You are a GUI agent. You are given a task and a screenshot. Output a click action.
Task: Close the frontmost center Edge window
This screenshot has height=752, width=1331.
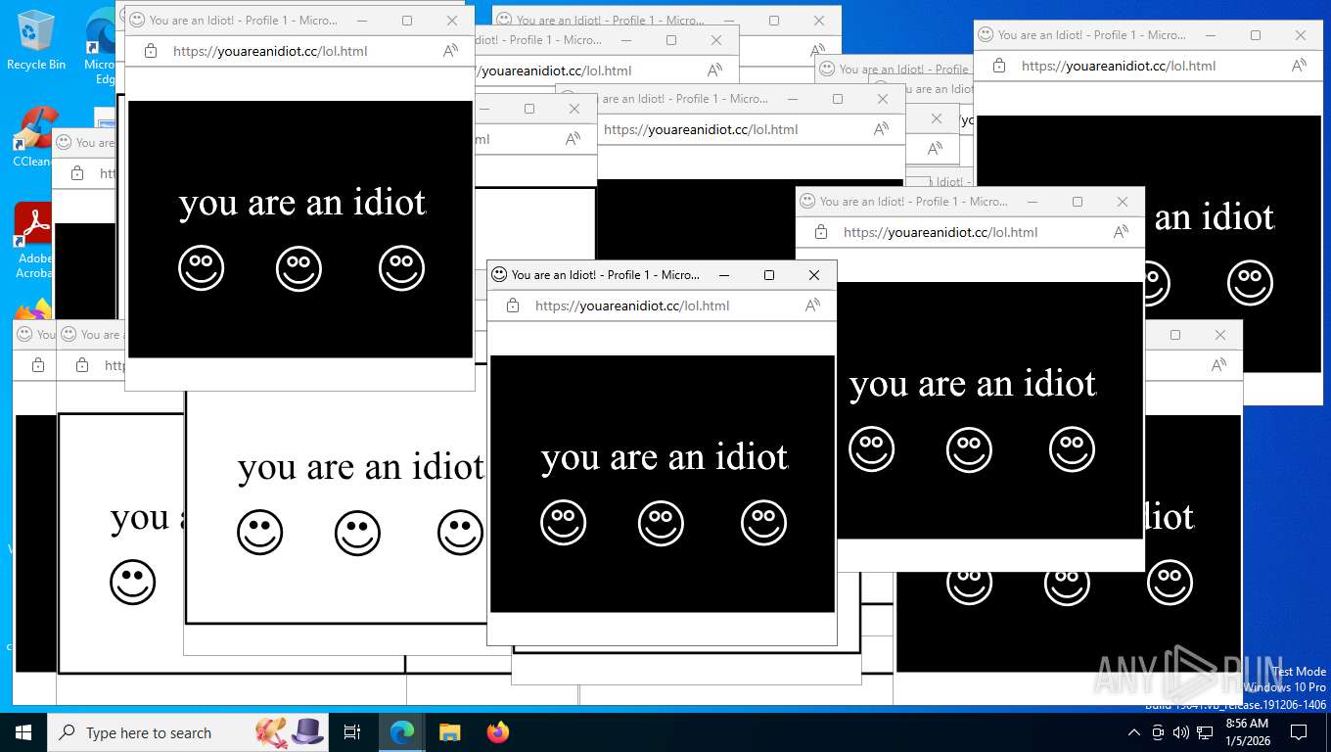click(x=814, y=275)
